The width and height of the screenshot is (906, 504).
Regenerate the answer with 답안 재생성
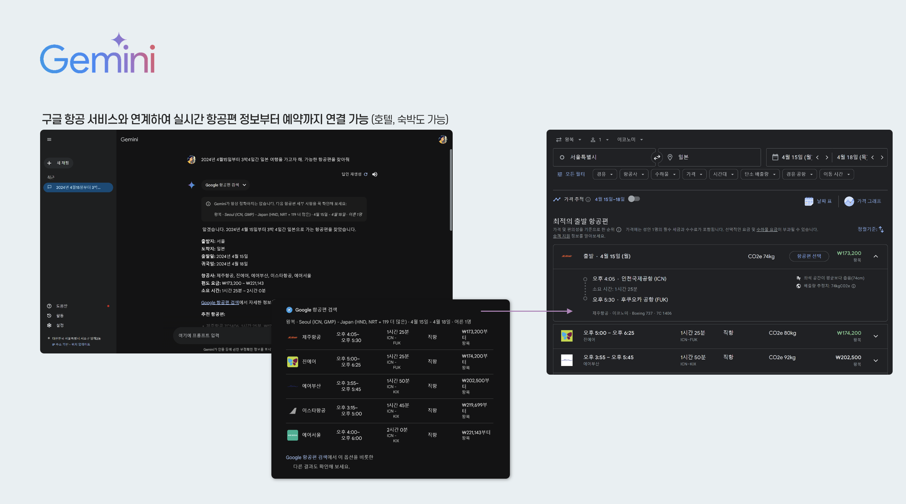pyautogui.click(x=355, y=174)
